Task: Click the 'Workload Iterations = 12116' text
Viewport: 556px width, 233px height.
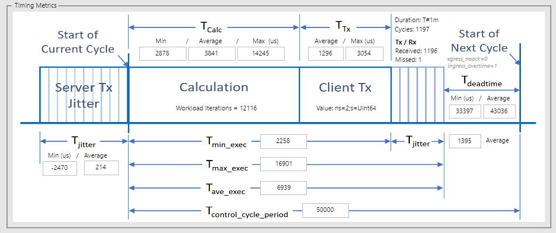Action: [x=216, y=109]
